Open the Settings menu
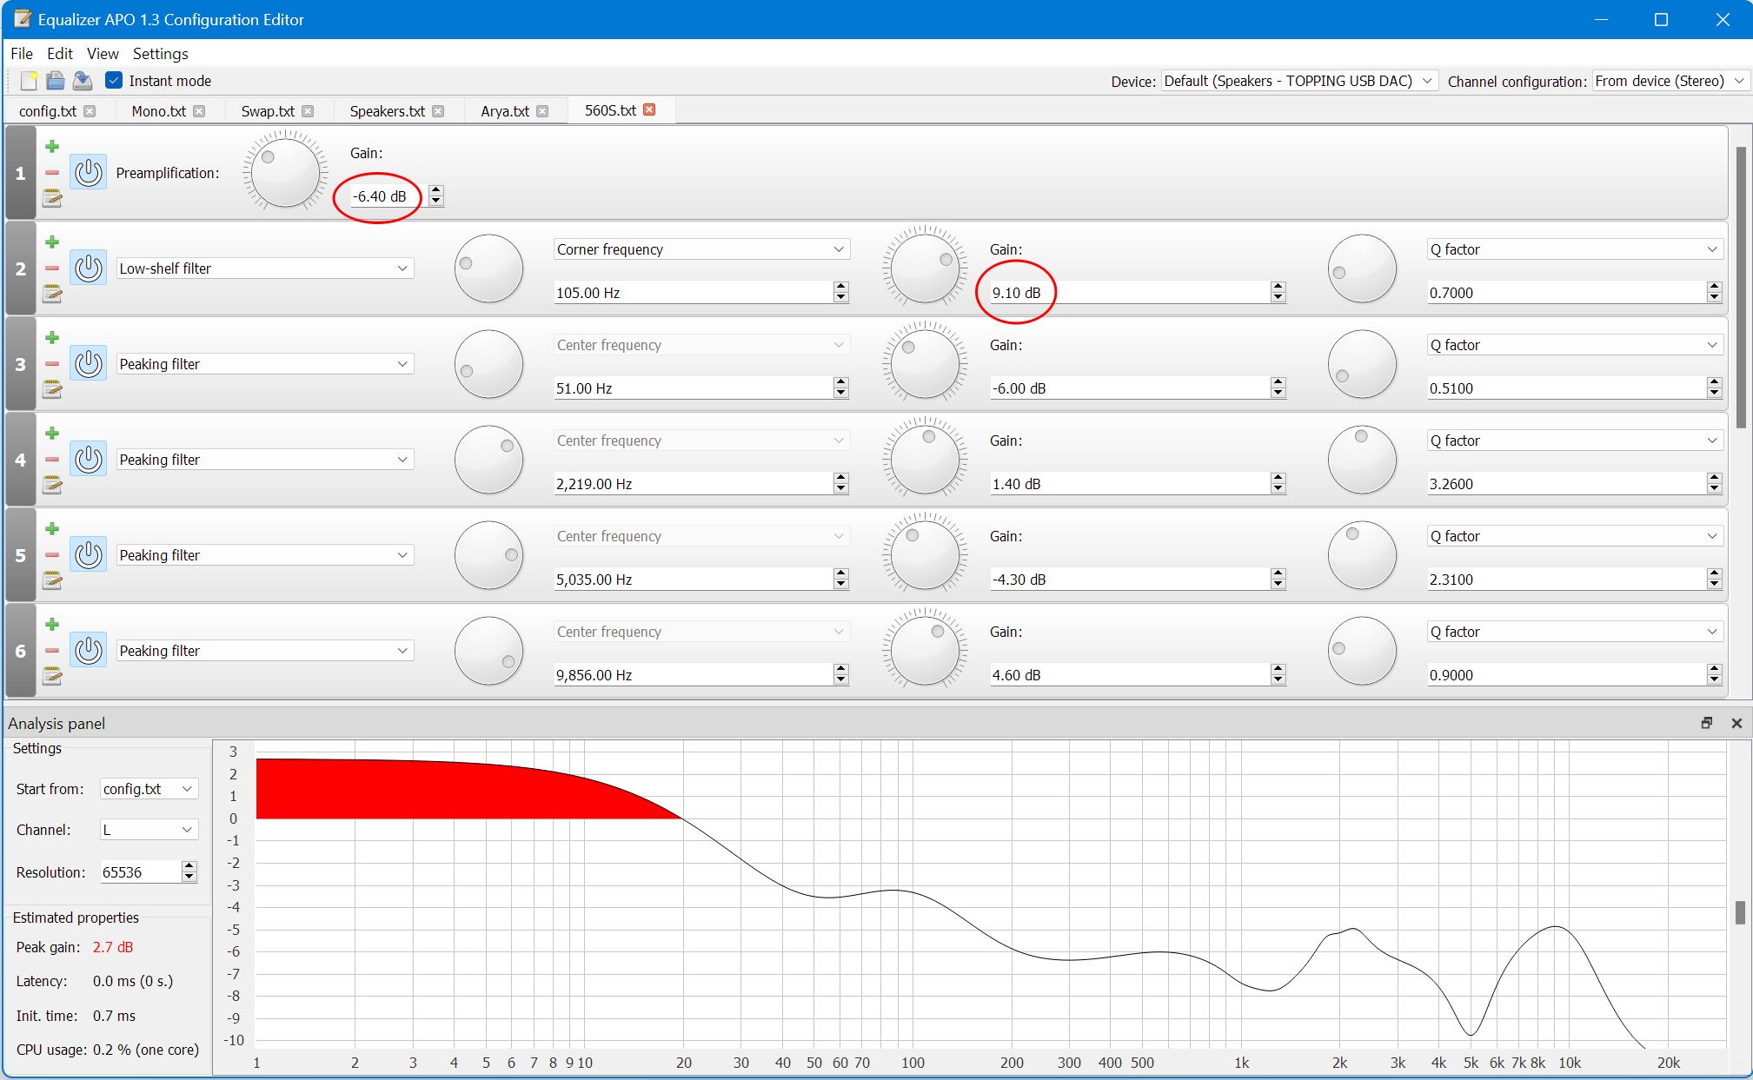 tap(160, 53)
